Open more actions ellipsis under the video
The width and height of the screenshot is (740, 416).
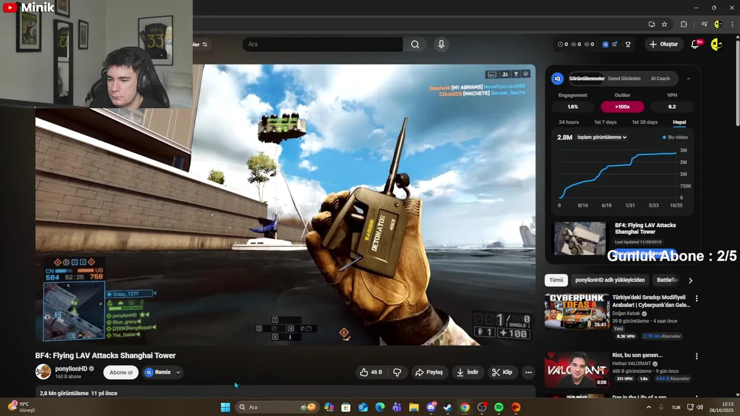528,372
